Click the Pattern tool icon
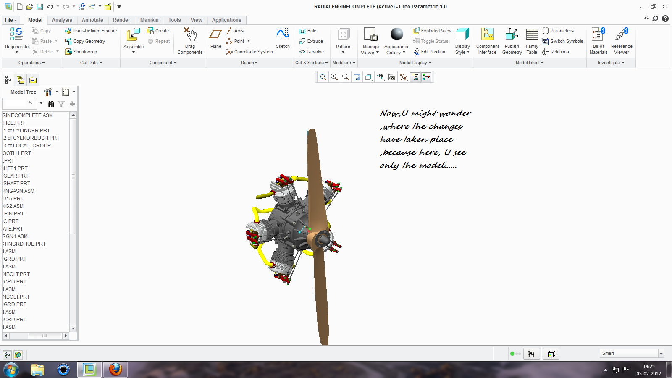 coord(344,34)
